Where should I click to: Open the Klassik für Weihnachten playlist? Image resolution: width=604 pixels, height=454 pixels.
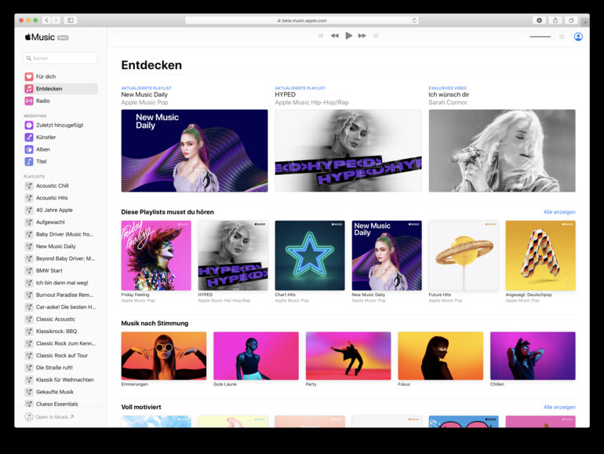pos(60,379)
